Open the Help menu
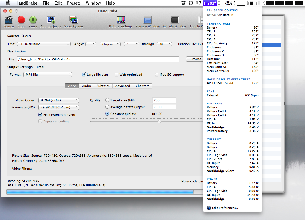The width and height of the screenshot is (305, 220). tap(110, 3)
